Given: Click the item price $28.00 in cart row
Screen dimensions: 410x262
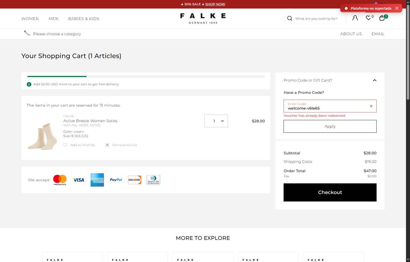Looking at the screenshot, I should pos(258,121).
